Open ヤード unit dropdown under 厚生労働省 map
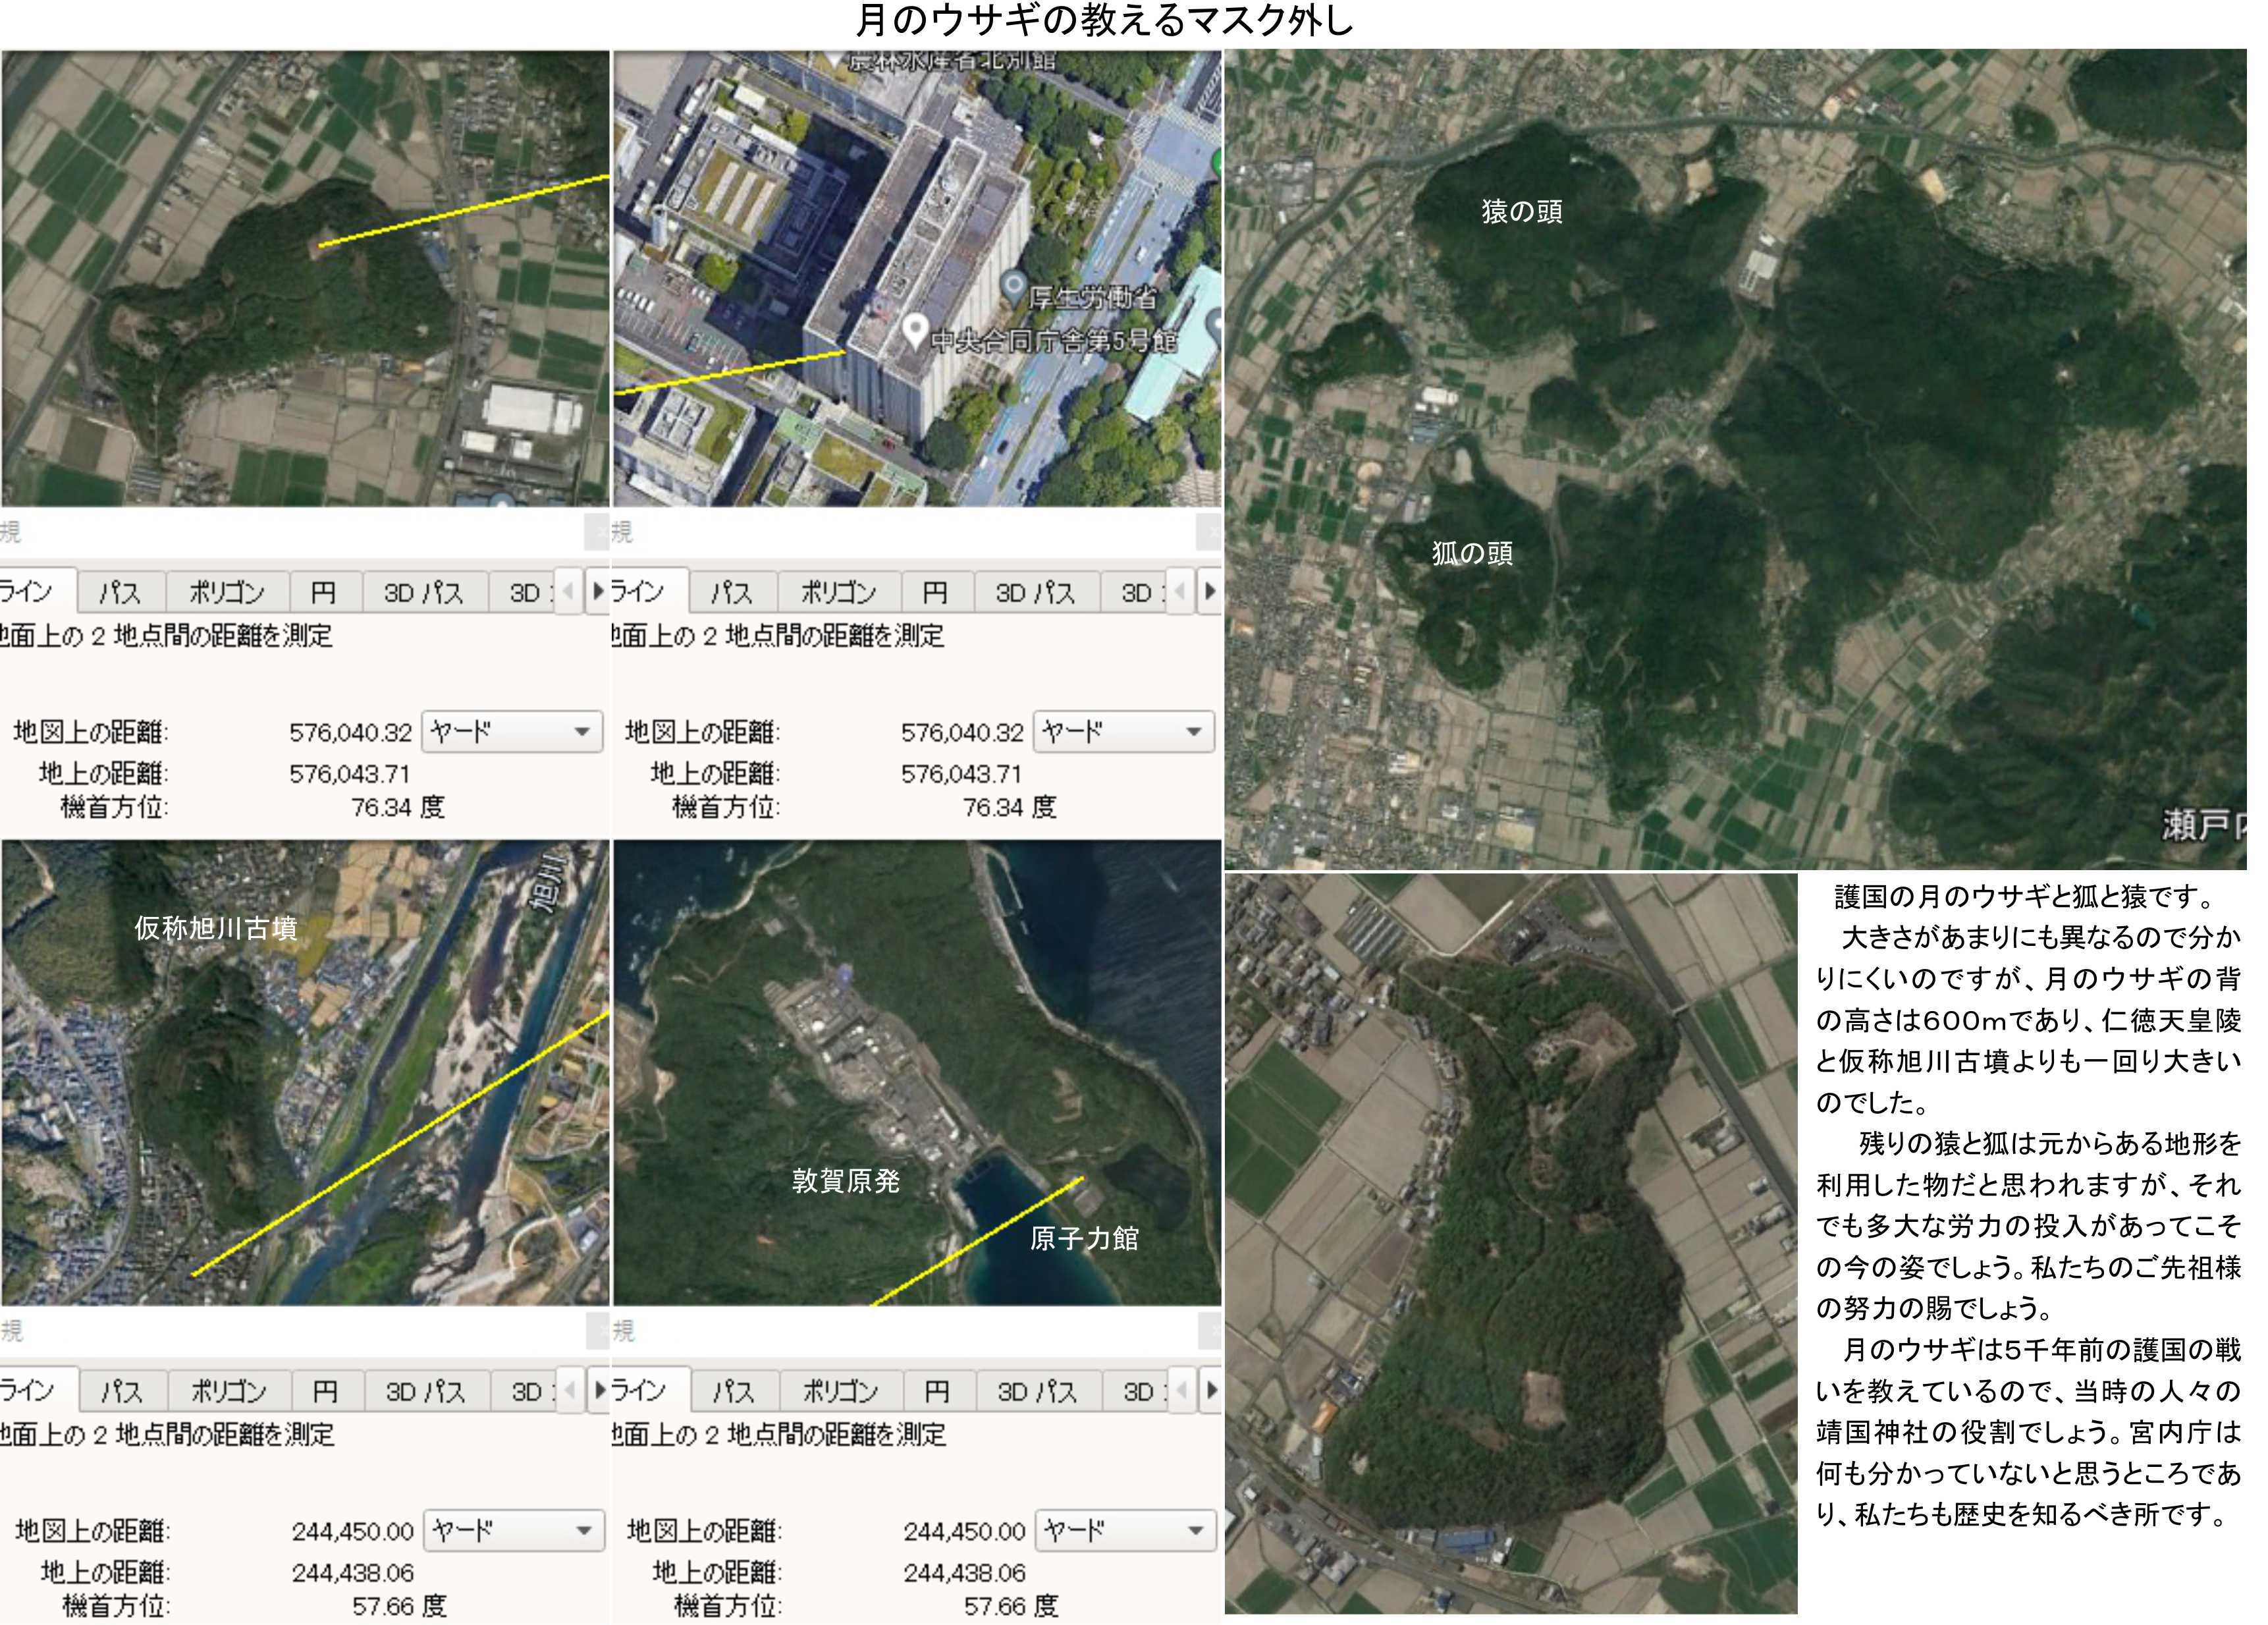2268x1625 pixels. (1124, 732)
